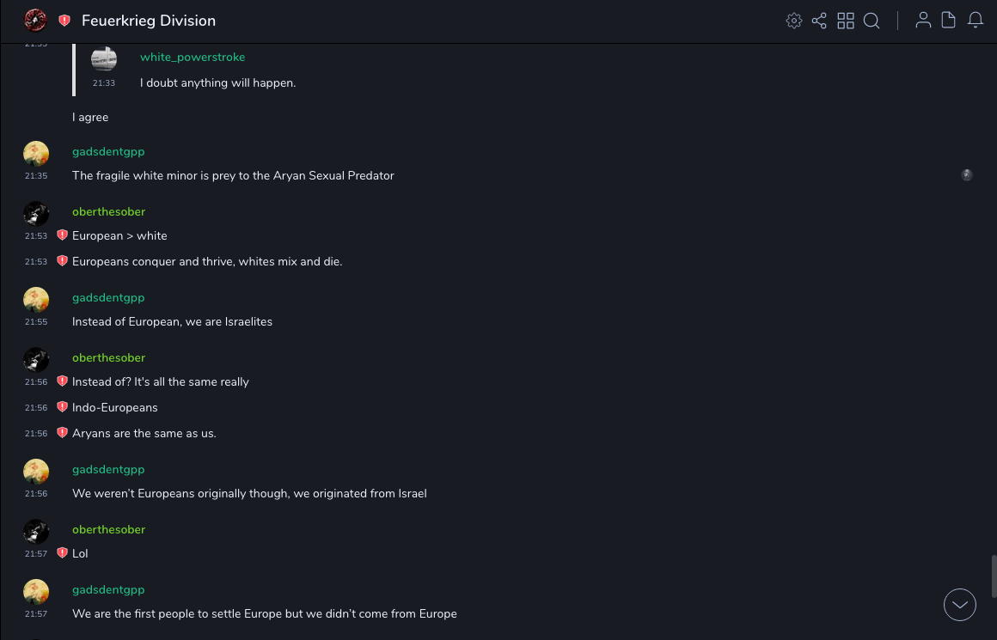
Task: Click oberthesober's avatar at 21:57
Action: click(x=36, y=531)
